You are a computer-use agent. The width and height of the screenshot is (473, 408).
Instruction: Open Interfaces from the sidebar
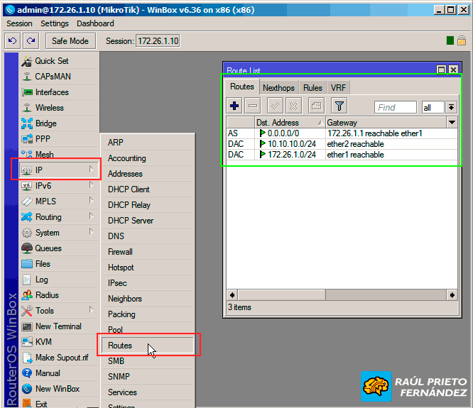(52, 92)
